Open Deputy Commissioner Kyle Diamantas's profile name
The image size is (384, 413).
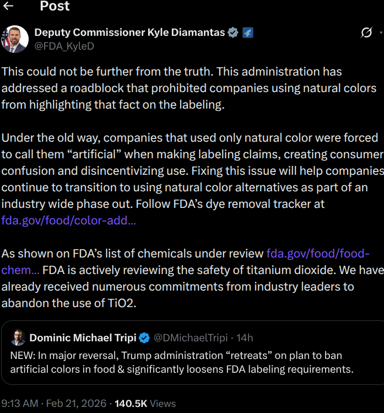tap(129, 33)
